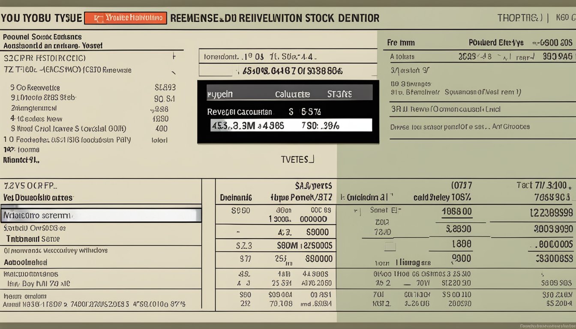Viewport: 576px width, 329px height.
Task: Click the '12208999' value in the far-right column
Action: [551, 212]
